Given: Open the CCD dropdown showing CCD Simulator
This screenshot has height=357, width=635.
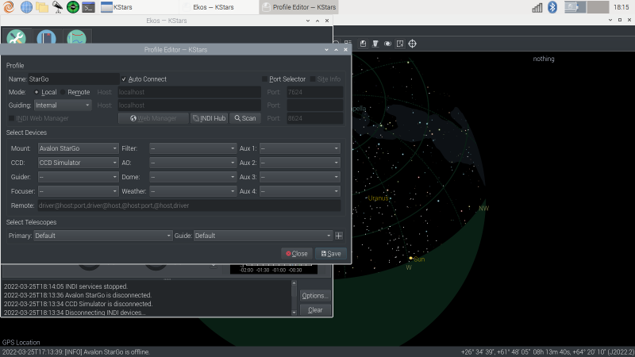Looking at the screenshot, I should tap(78, 163).
